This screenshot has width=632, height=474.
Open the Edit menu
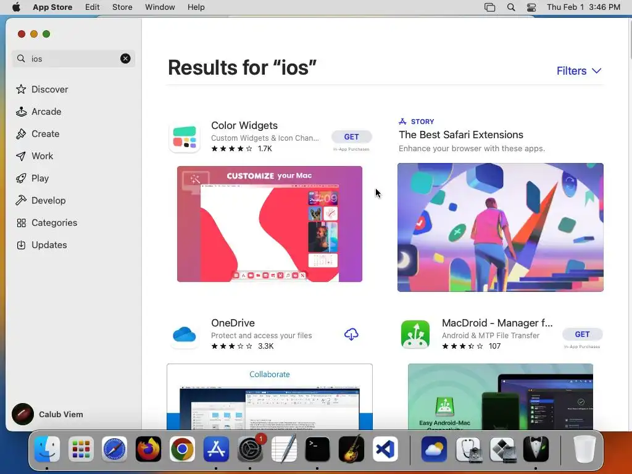(93, 7)
